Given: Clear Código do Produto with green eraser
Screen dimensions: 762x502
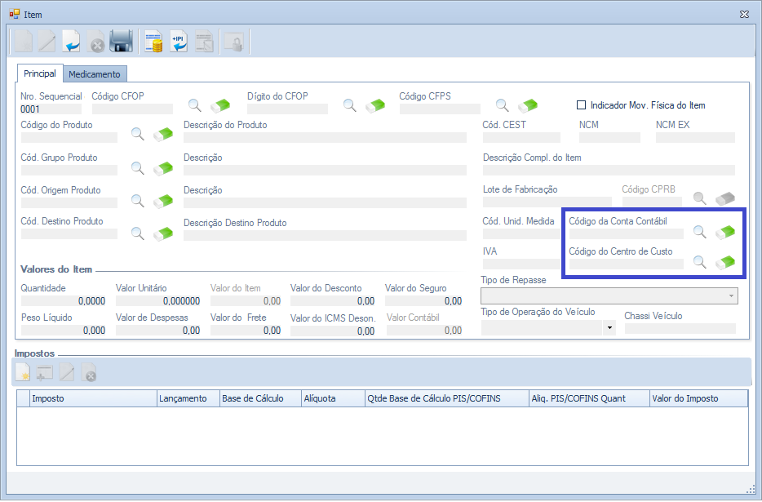Looking at the screenshot, I should (163, 134).
